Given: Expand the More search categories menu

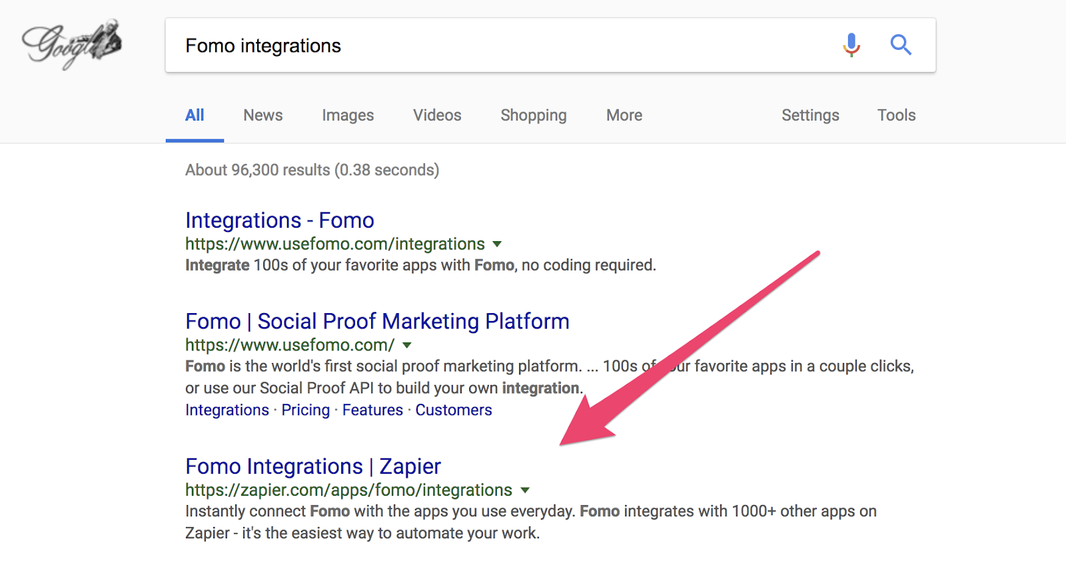Looking at the screenshot, I should [624, 115].
